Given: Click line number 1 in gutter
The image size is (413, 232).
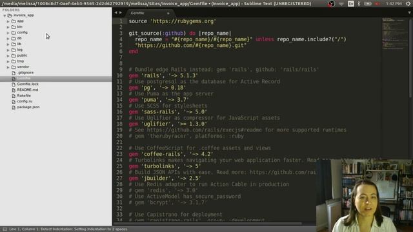Looking at the screenshot, I should [x=121, y=21].
